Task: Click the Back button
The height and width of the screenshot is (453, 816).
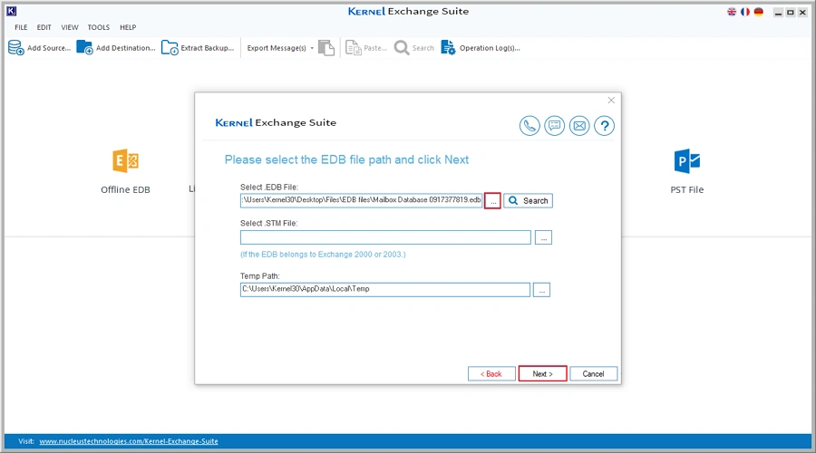Action: [491, 374]
